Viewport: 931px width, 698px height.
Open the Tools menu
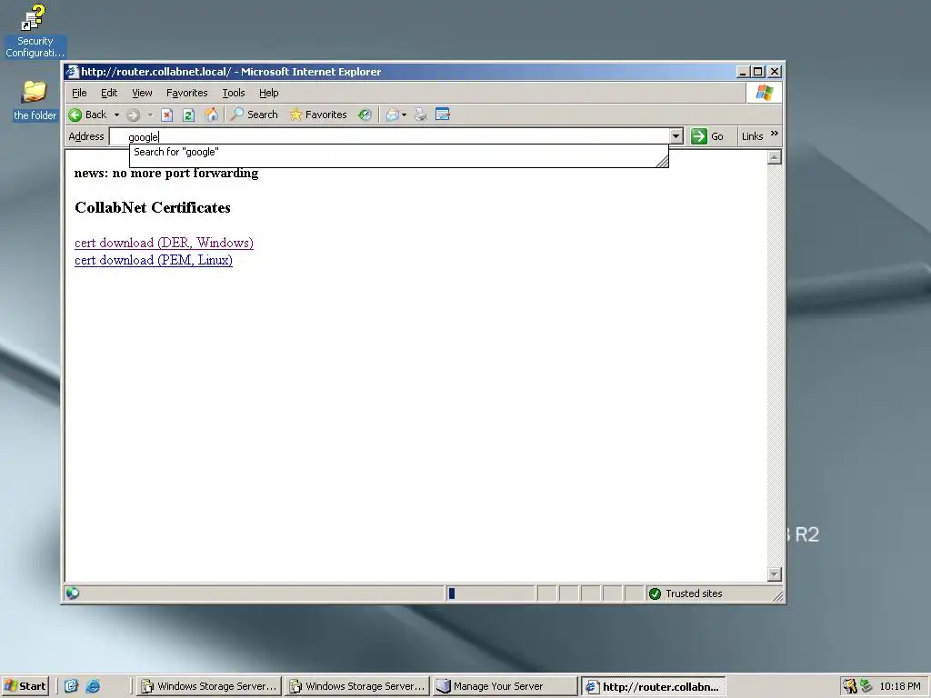(x=234, y=93)
